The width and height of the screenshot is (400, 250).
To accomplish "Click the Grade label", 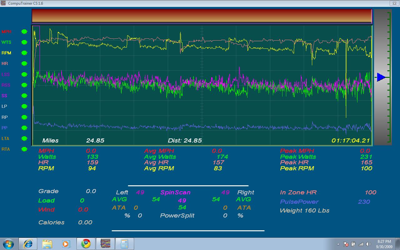I will click(x=48, y=191).
